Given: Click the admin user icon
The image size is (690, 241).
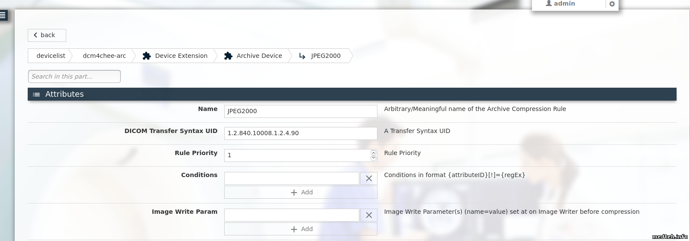Looking at the screenshot, I should pyautogui.click(x=549, y=3).
